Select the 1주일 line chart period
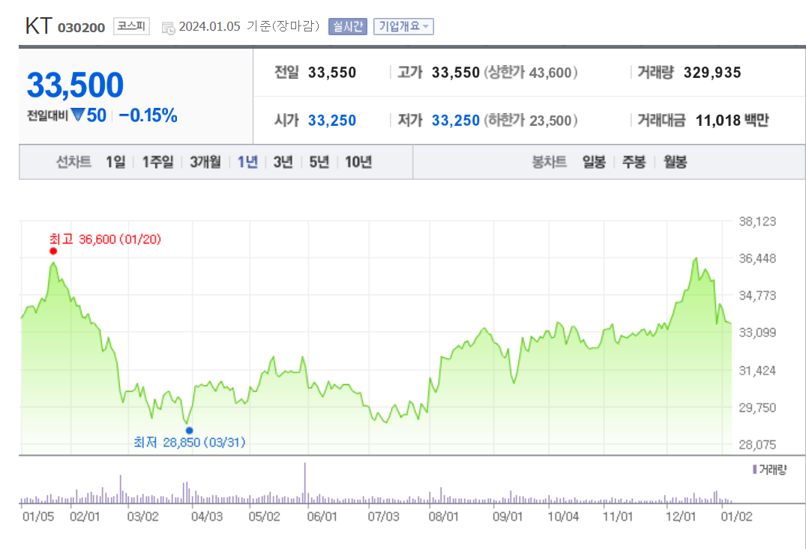806x549 pixels. [x=157, y=163]
